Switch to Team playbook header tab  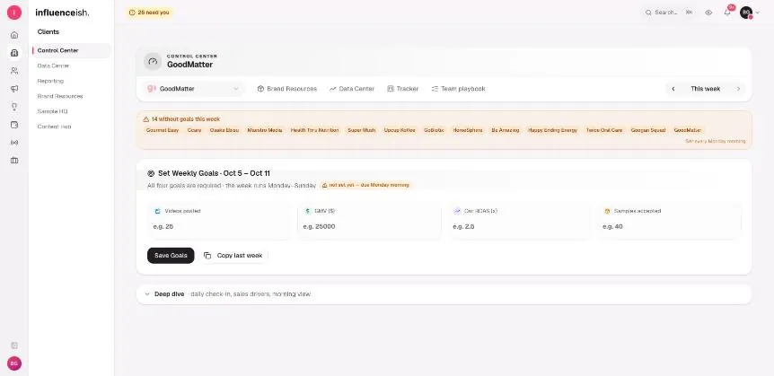coord(459,89)
